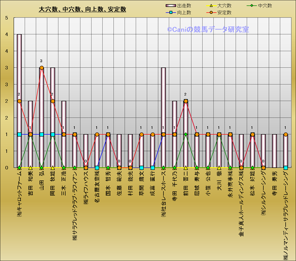Click the 寺田 寿男 bar
Screen dimensions: 296x261
tap(274, 151)
